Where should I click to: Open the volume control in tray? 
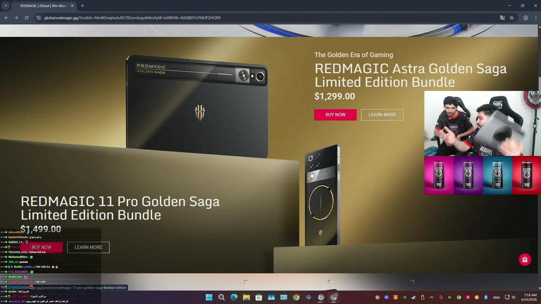(x=514, y=297)
